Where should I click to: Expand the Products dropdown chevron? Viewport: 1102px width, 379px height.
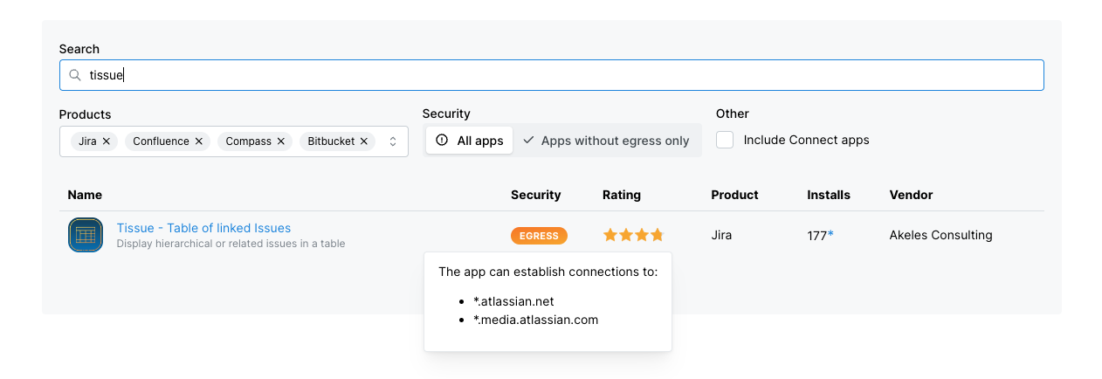pyautogui.click(x=393, y=141)
